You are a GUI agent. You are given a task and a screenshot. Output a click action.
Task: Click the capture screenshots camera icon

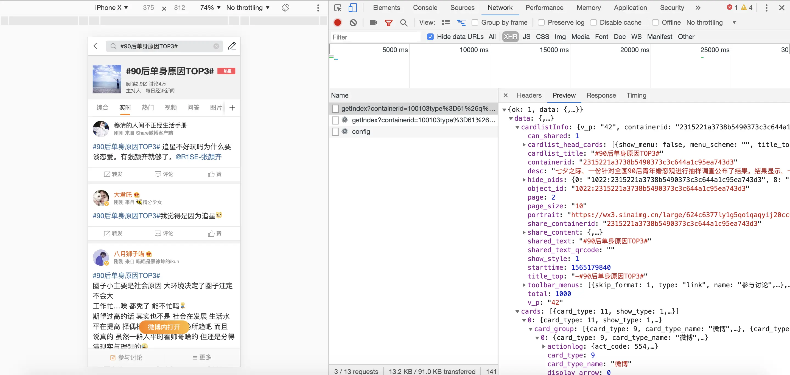tap(373, 22)
